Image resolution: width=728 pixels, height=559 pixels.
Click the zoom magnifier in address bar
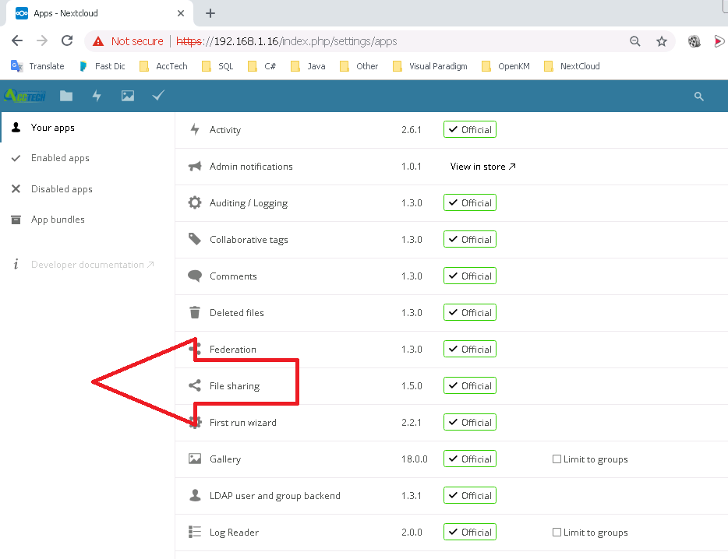634,41
